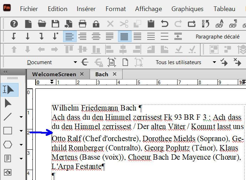Select the Text frame tool

(7, 158)
